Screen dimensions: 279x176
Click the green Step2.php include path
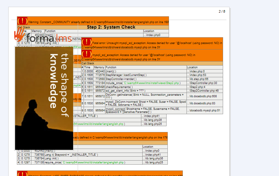click(x=152, y=83)
